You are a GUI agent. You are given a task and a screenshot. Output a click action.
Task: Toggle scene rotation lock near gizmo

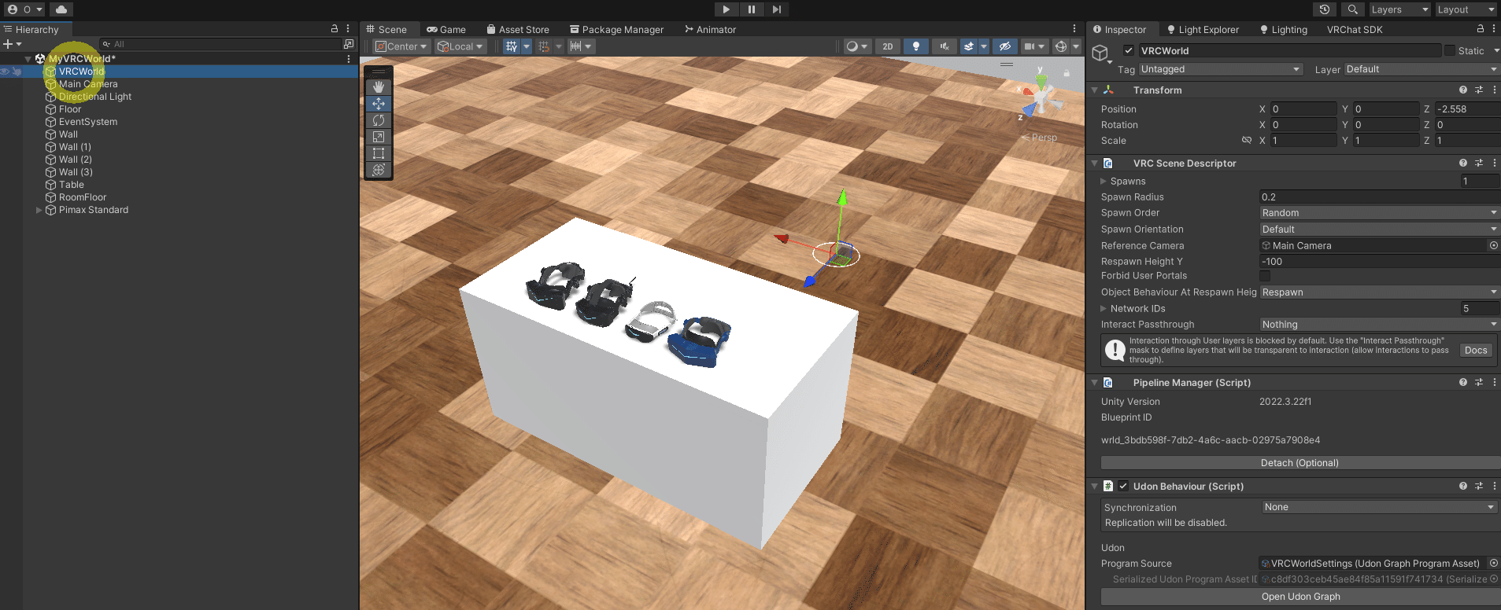1067,73
